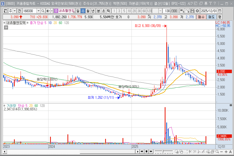This screenshot has width=234, height=156.
Task: Click the window-with-grid layout icon
Action: [x=177, y=152]
